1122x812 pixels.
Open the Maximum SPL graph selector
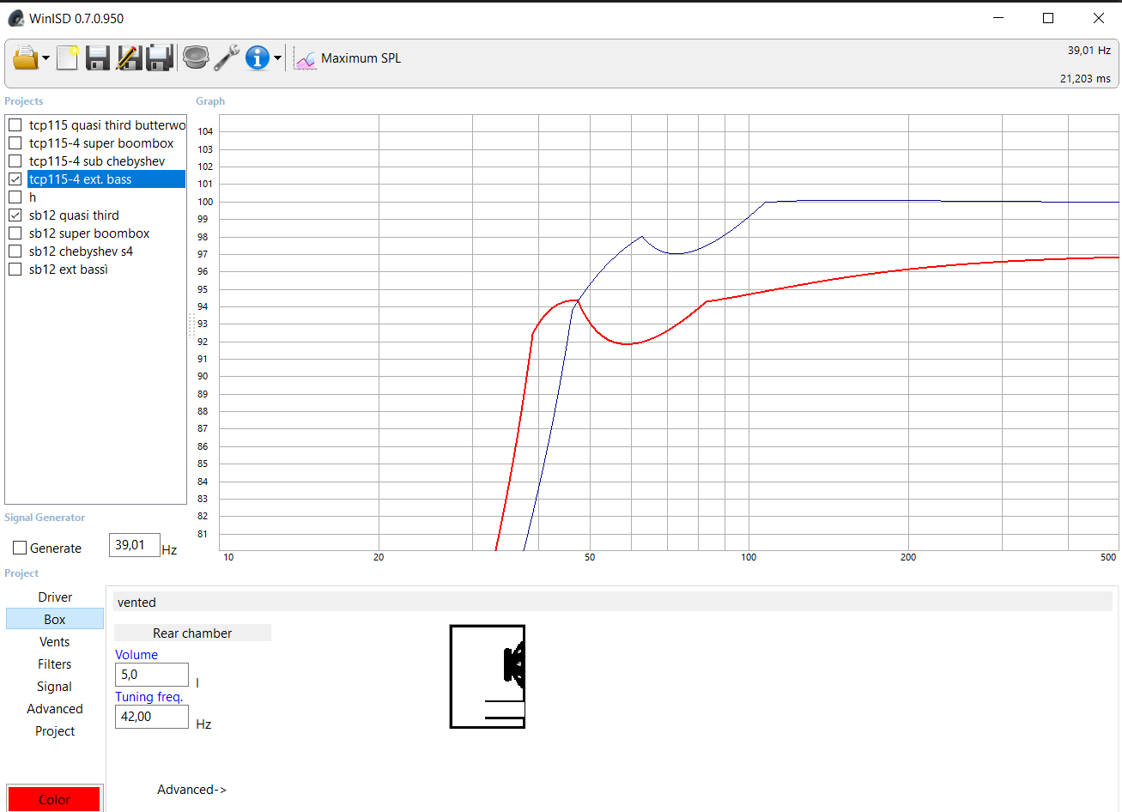pos(361,58)
